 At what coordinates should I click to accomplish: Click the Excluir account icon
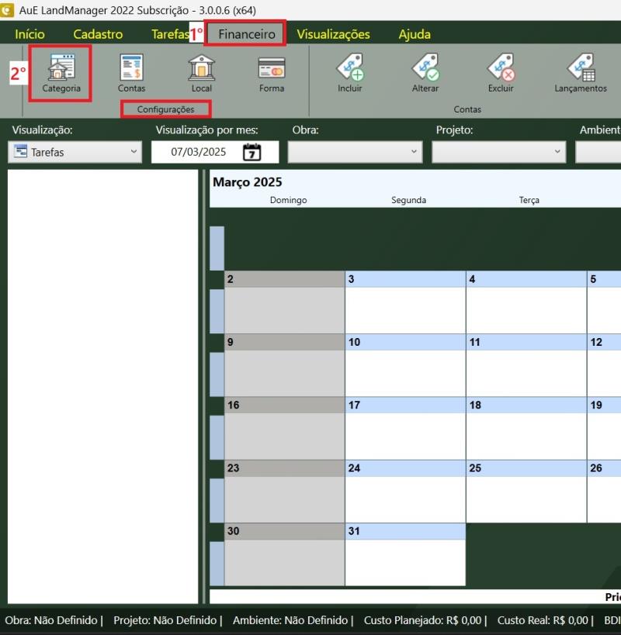point(501,69)
